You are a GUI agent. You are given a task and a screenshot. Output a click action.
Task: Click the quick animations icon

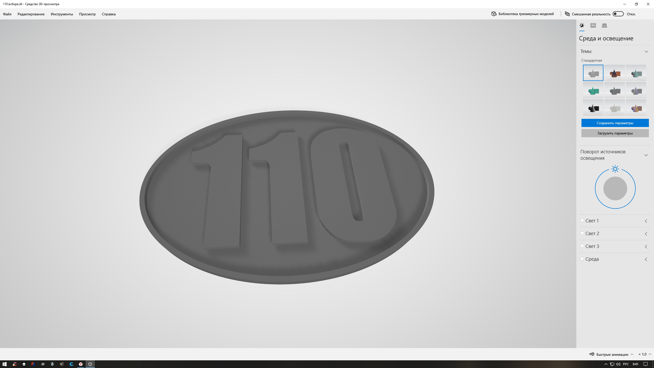592,354
